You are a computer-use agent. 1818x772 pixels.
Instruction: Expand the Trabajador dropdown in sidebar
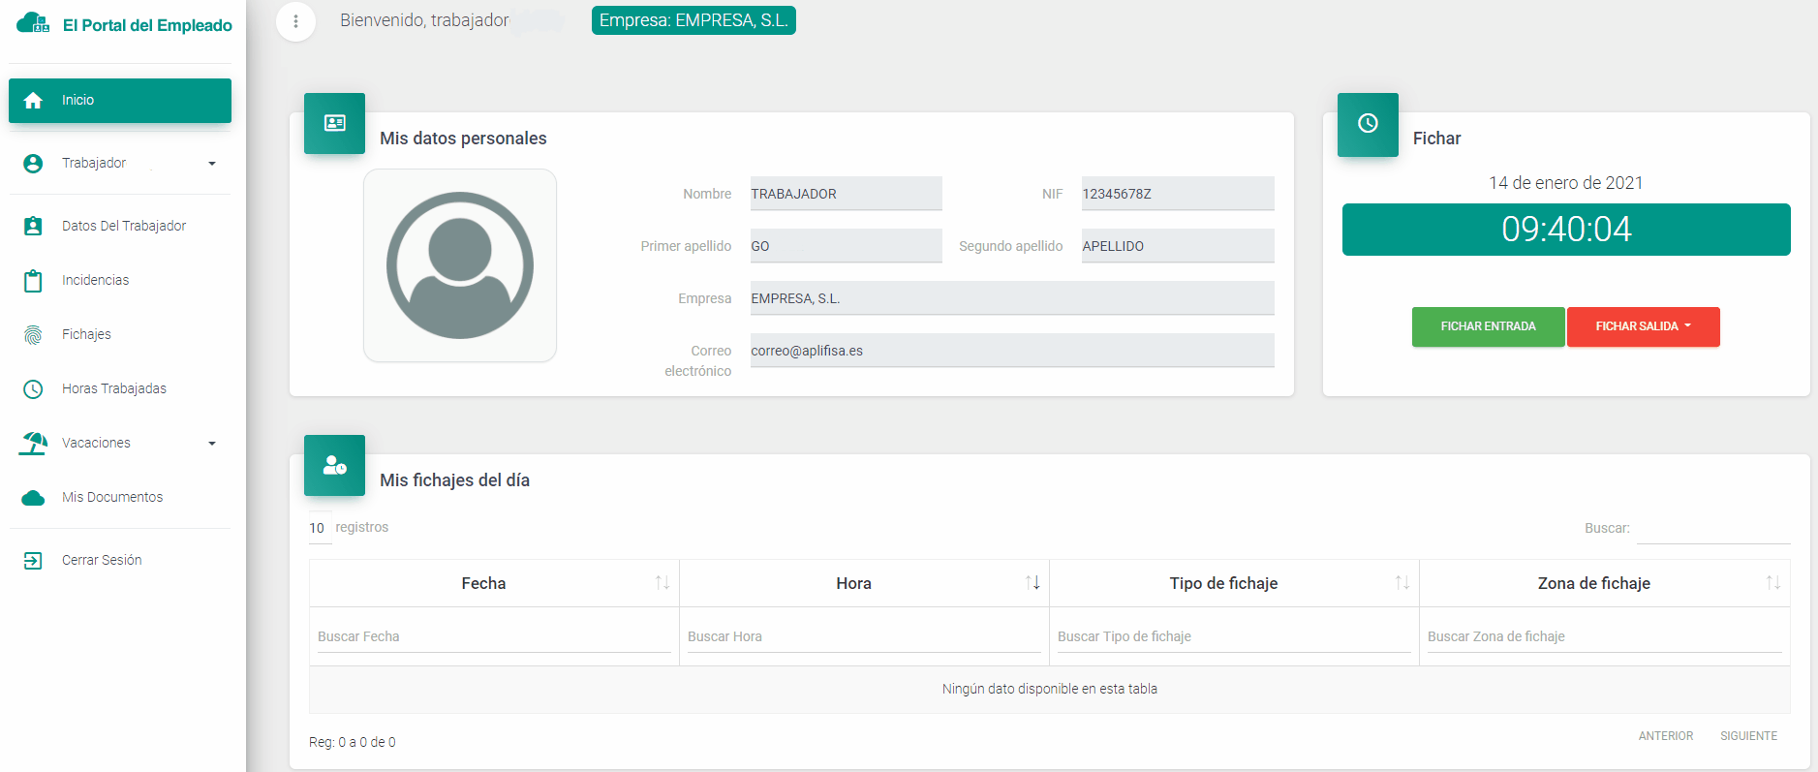pos(212,164)
